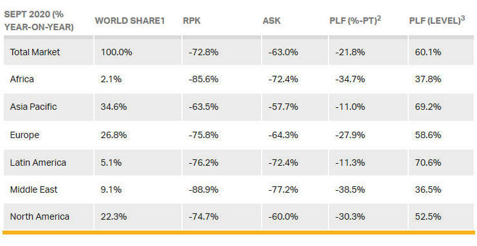Select the Total Market row label
Image resolution: width=477 pixels, height=246 pixels.
[x=35, y=52]
